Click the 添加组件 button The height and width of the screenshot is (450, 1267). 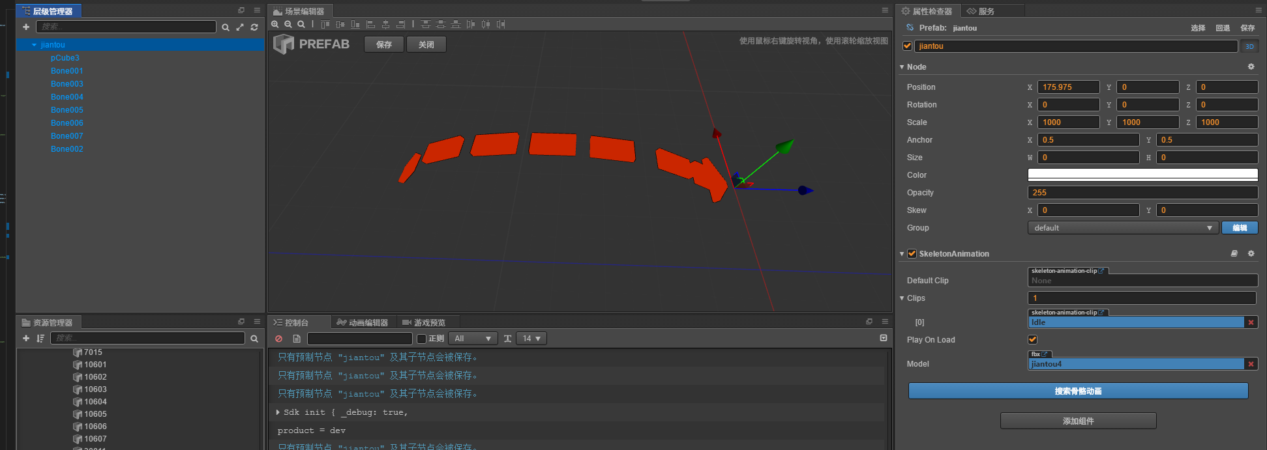pyautogui.click(x=1078, y=421)
